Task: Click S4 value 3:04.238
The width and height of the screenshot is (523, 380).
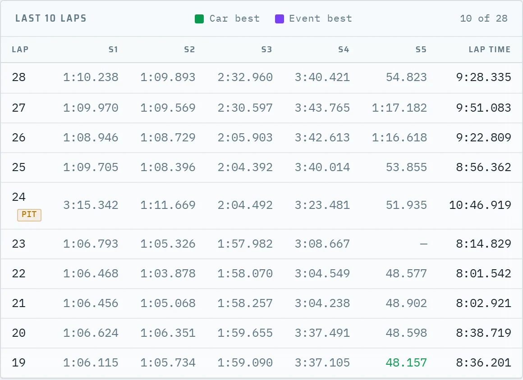Action: 322,303
